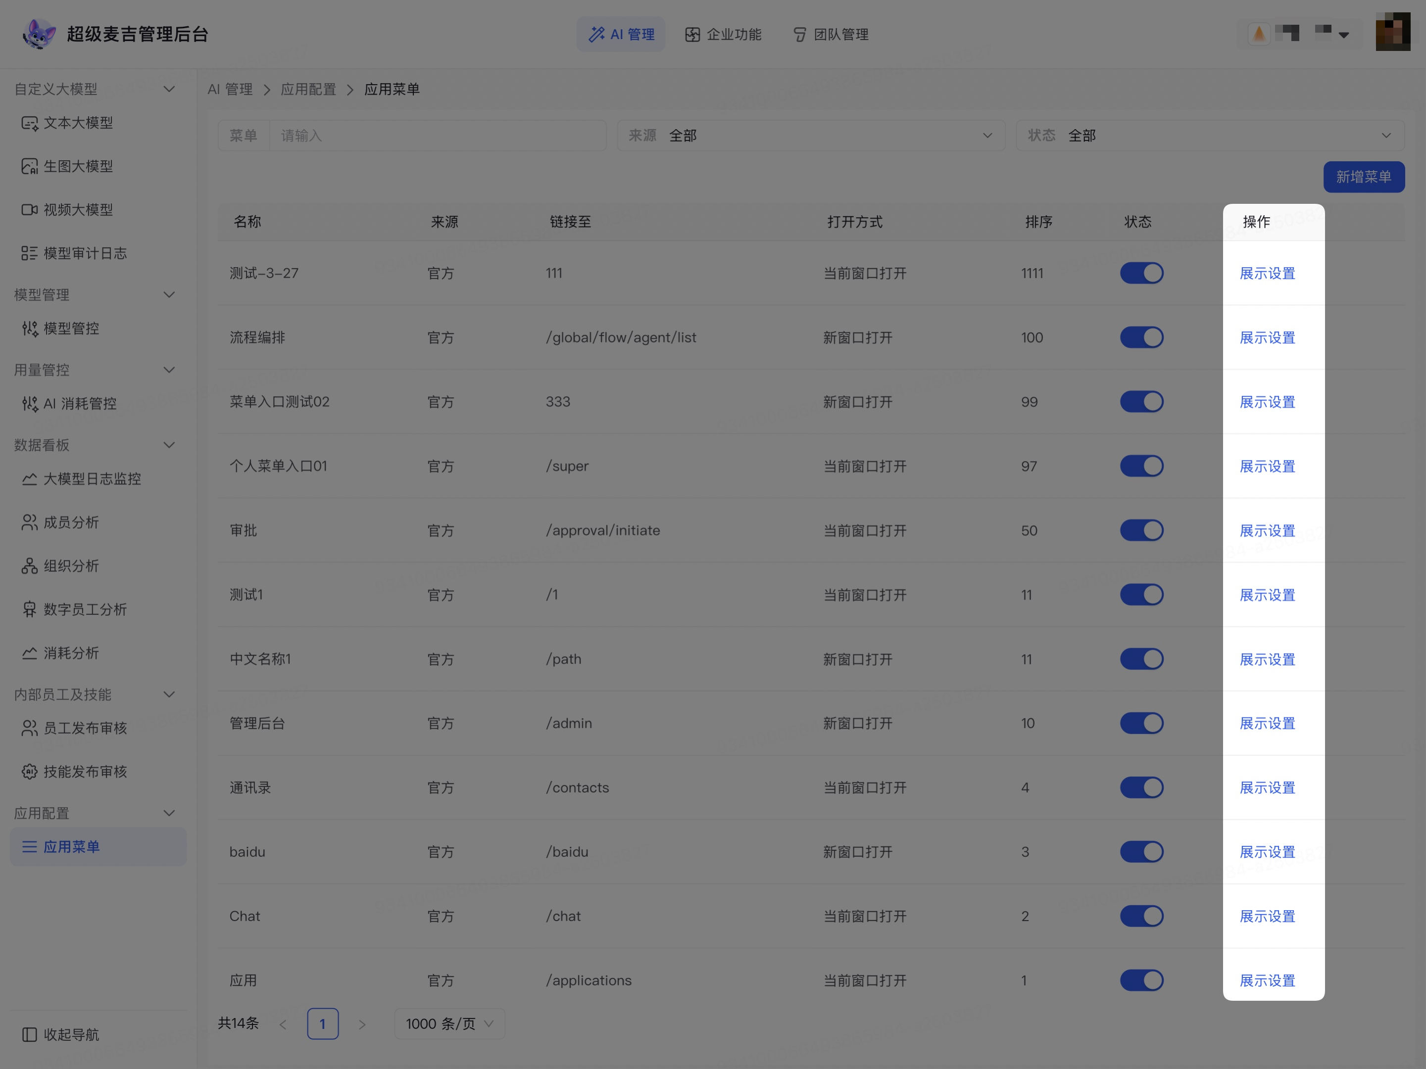Open the 数字员工分析 icon
1426x1069 pixels.
pyautogui.click(x=30, y=609)
